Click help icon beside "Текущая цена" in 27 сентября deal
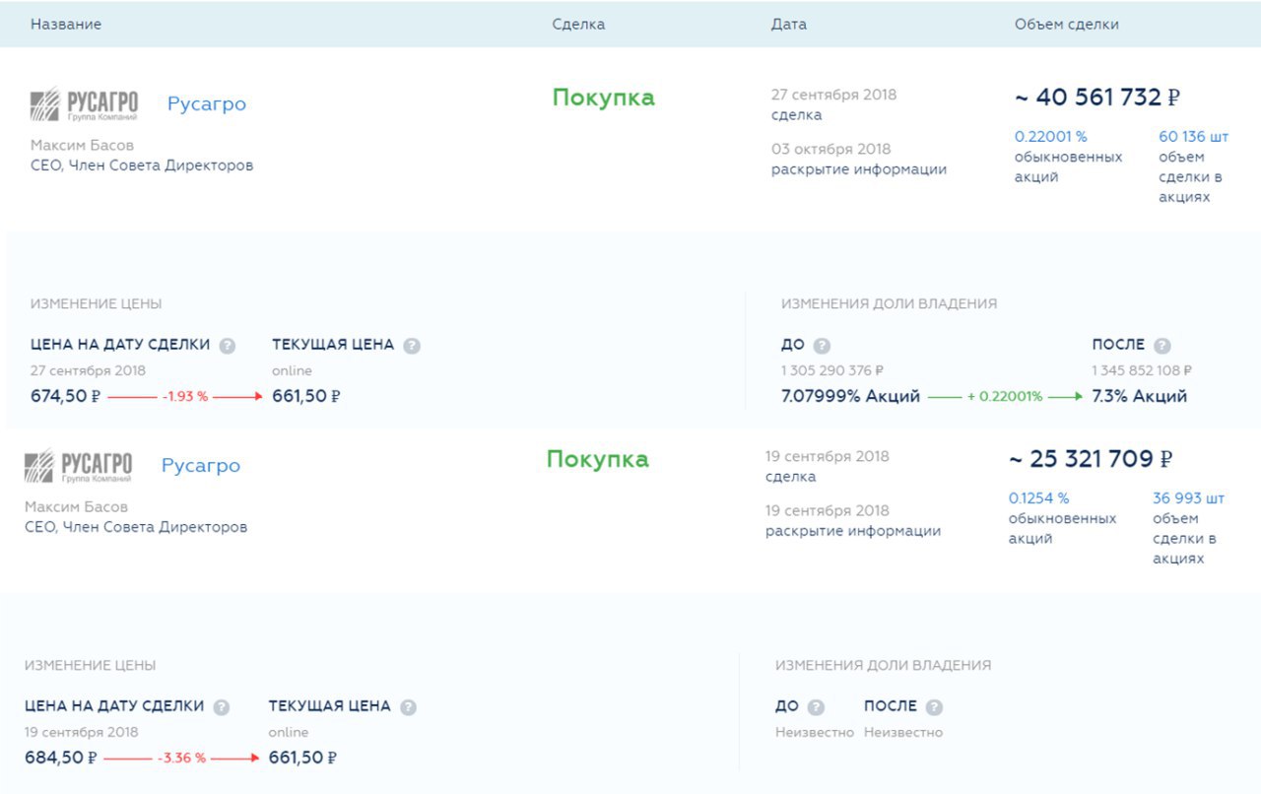This screenshot has width=1261, height=794. coord(412,346)
